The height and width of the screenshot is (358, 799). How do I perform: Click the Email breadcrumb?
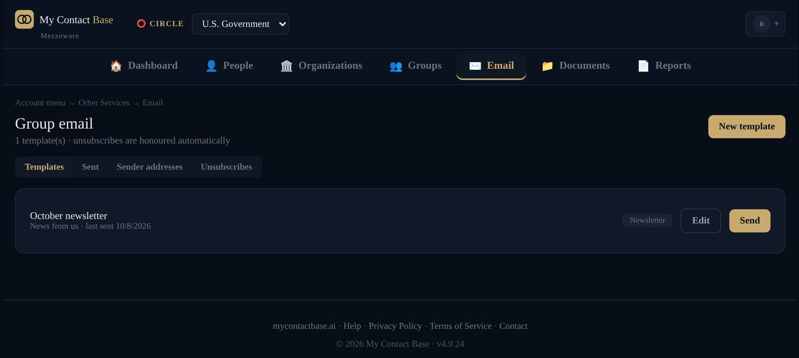click(x=152, y=102)
